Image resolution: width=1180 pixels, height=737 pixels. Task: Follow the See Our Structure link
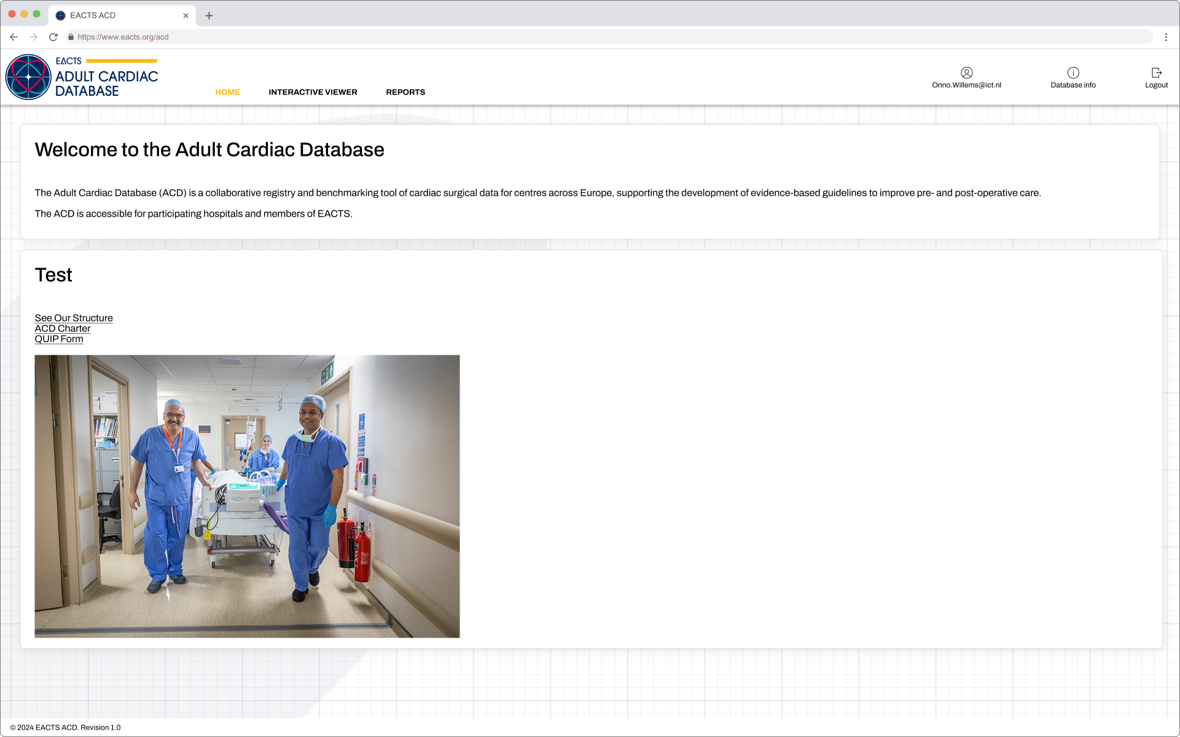(74, 318)
